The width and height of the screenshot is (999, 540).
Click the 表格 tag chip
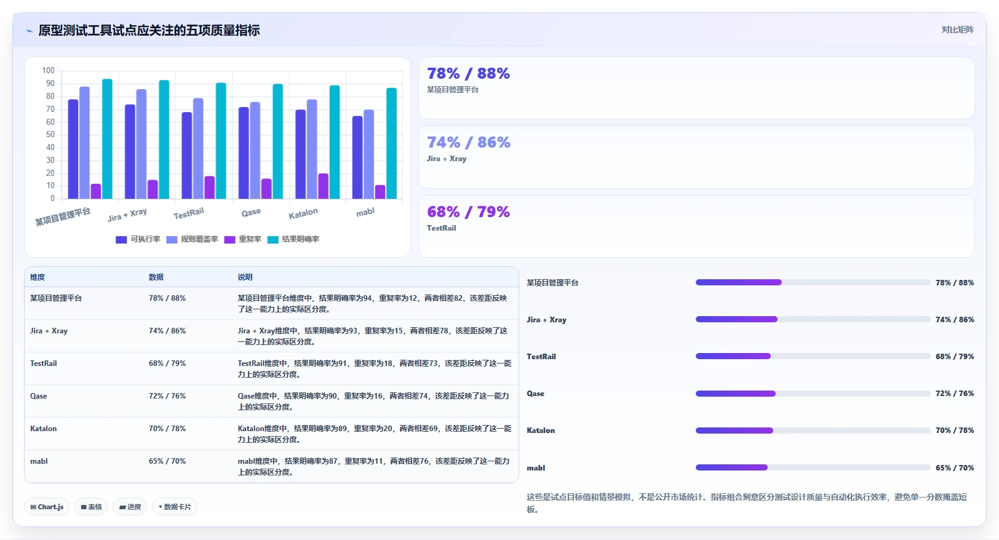pos(91,507)
